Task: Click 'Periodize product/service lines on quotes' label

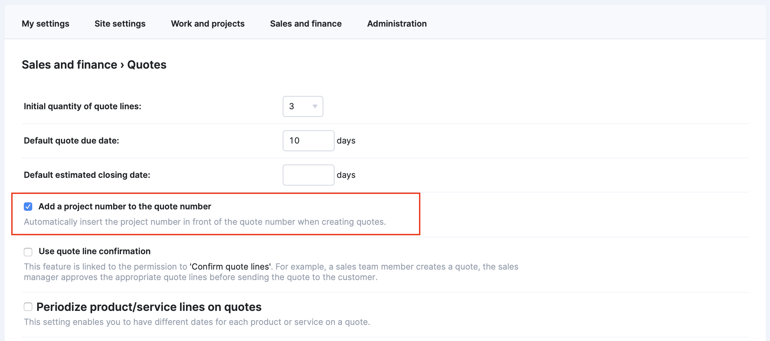Action: pyautogui.click(x=149, y=307)
